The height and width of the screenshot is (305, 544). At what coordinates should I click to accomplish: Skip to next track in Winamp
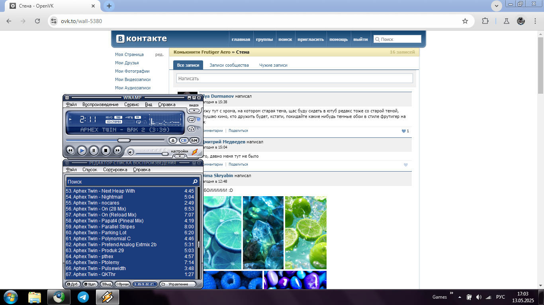point(117,151)
